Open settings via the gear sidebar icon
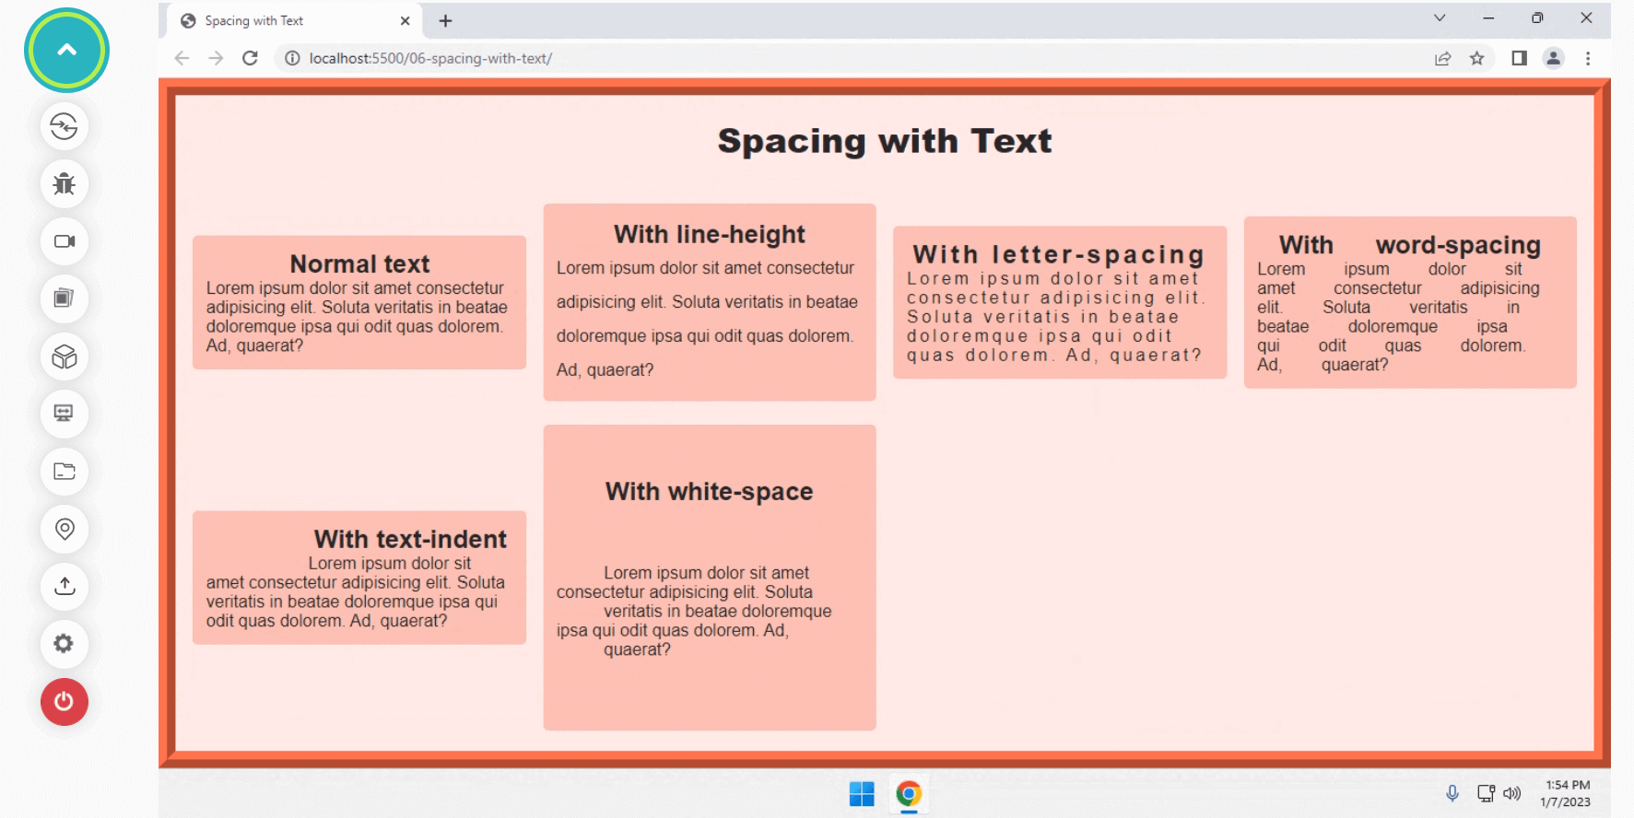This screenshot has height=818, width=1634. tap(65, 644)
